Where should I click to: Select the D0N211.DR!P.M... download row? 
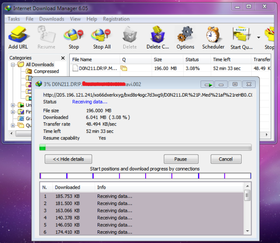point(170,68)
